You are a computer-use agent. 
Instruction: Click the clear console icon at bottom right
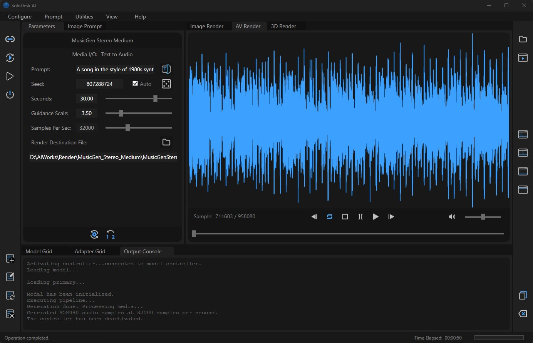point(523,314)
